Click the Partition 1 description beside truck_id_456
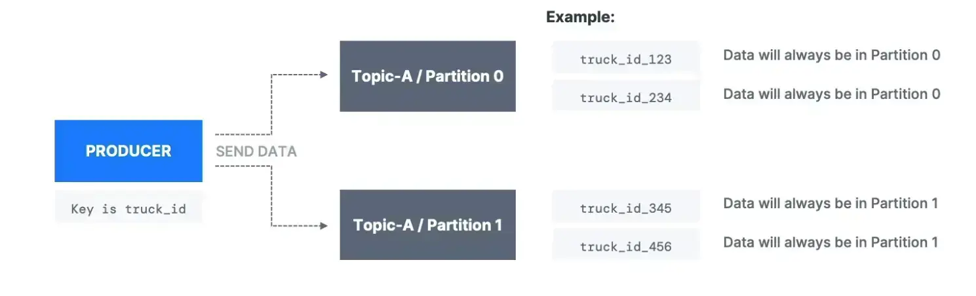This screenshot has height=296, width=976. [830, 242]
